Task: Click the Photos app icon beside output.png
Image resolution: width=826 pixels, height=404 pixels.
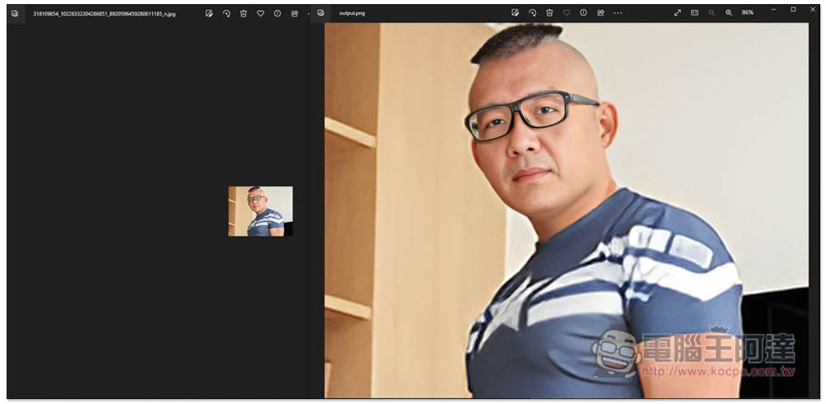Action: click(320, 13)
